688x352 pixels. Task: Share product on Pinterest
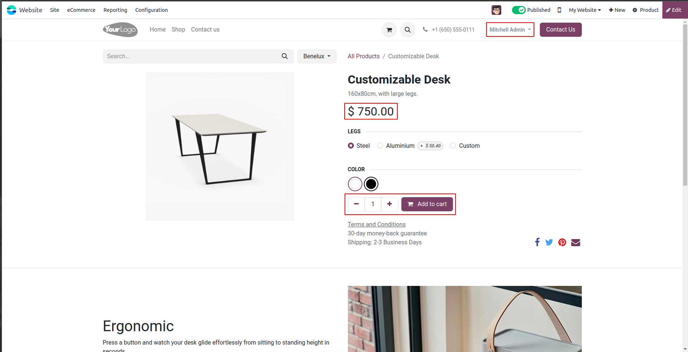(562, 242)
